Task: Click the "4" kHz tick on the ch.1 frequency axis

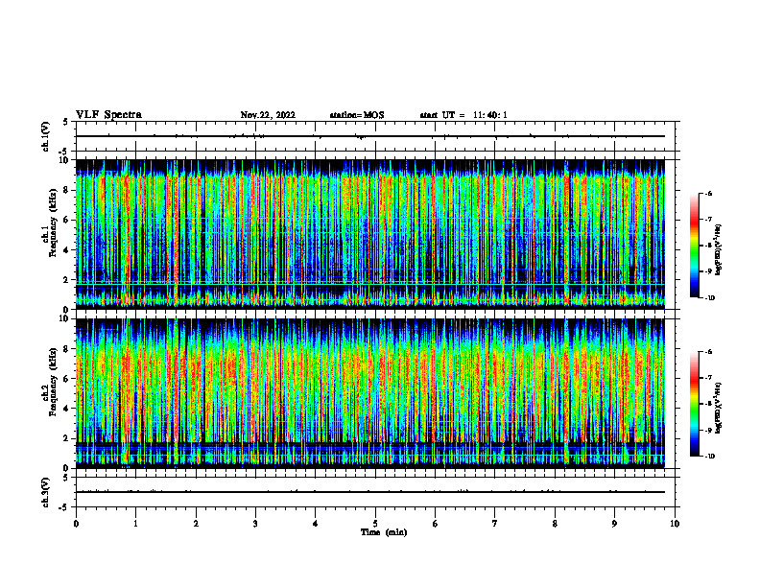Action: pyautogui.click(x=67, y=250)
